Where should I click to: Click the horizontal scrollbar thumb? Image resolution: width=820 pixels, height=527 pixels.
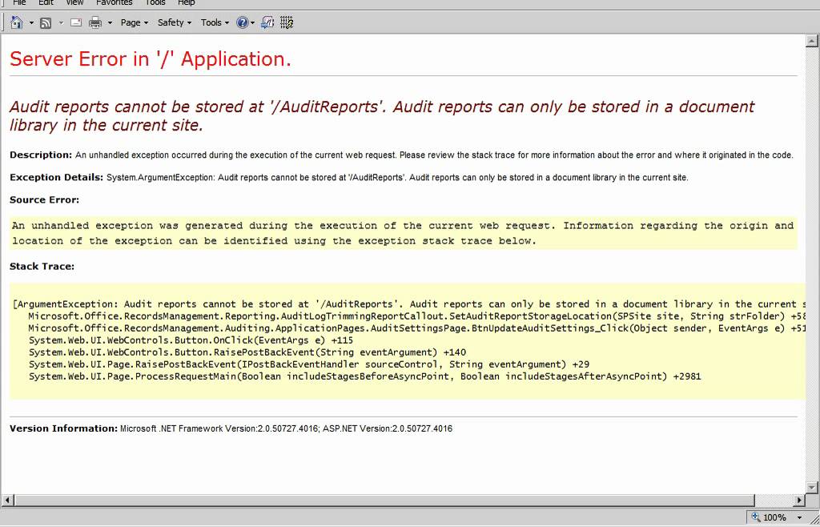point(384,501)
